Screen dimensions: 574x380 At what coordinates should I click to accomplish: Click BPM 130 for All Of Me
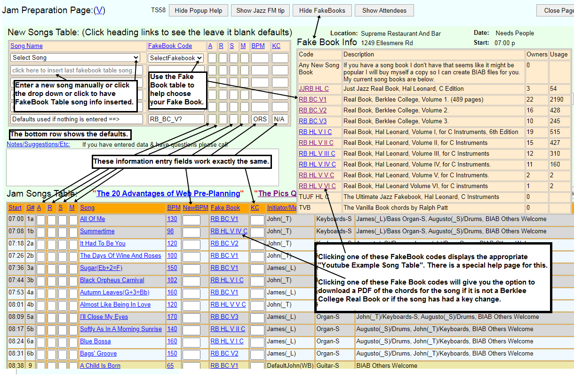coord(172,219)
